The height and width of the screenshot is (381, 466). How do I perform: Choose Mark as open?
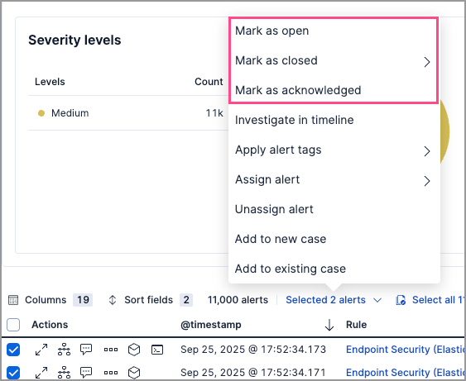pyautogui.click(x=334, y=31)
